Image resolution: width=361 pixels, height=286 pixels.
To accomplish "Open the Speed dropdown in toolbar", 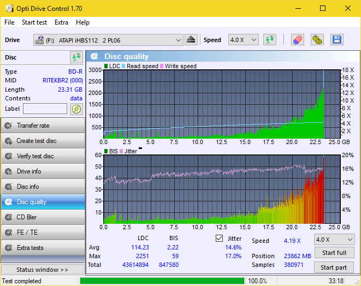I will click(x=244, y=40).
